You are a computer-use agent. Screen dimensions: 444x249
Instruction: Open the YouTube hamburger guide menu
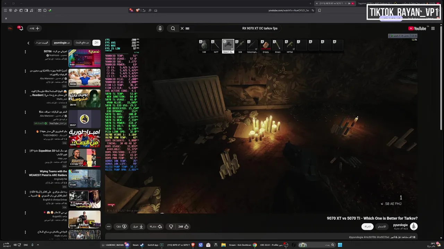(433, 28)
